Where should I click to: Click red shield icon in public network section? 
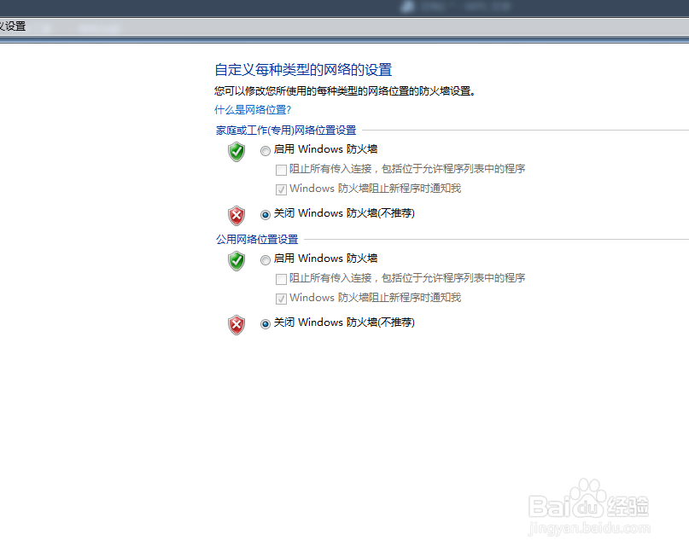point(236,324)
